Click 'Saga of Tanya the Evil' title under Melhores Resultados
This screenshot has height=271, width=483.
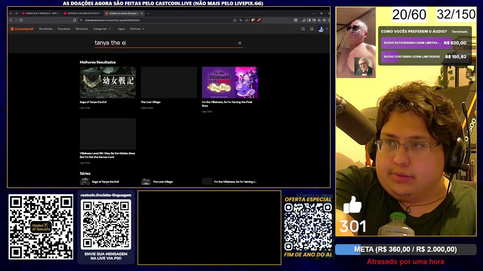coord(93,102)
